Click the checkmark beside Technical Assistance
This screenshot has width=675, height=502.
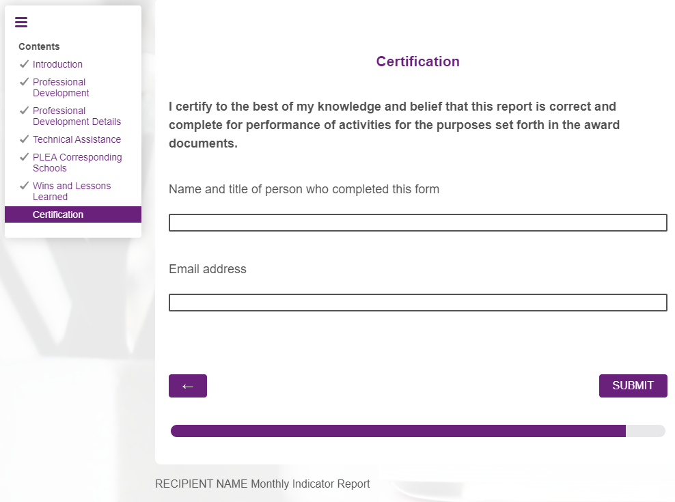click(x=25, y=139)
